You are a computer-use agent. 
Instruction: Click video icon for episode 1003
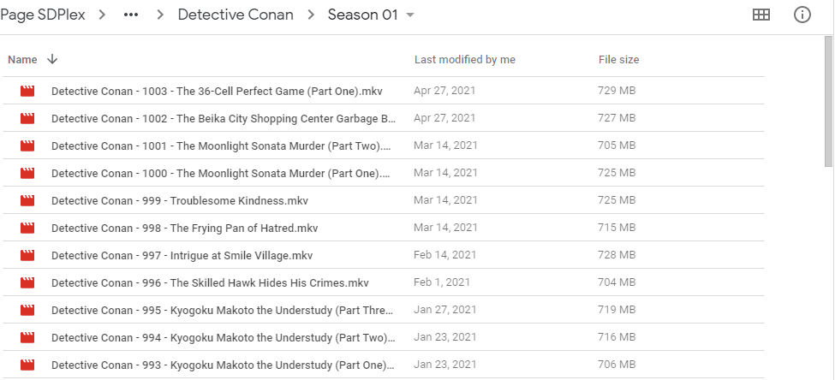[x=27, y=91]
